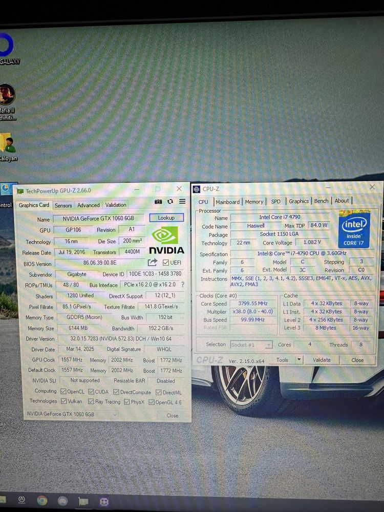384x512 pixels.
Task: Click the Close button in CPU-Z
Action: click(x=357, y=360)
